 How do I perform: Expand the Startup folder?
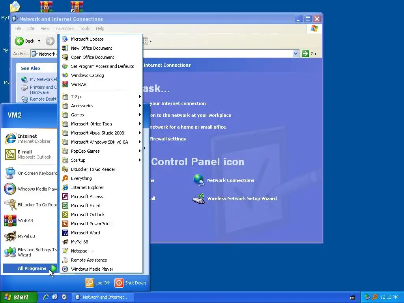101,160
